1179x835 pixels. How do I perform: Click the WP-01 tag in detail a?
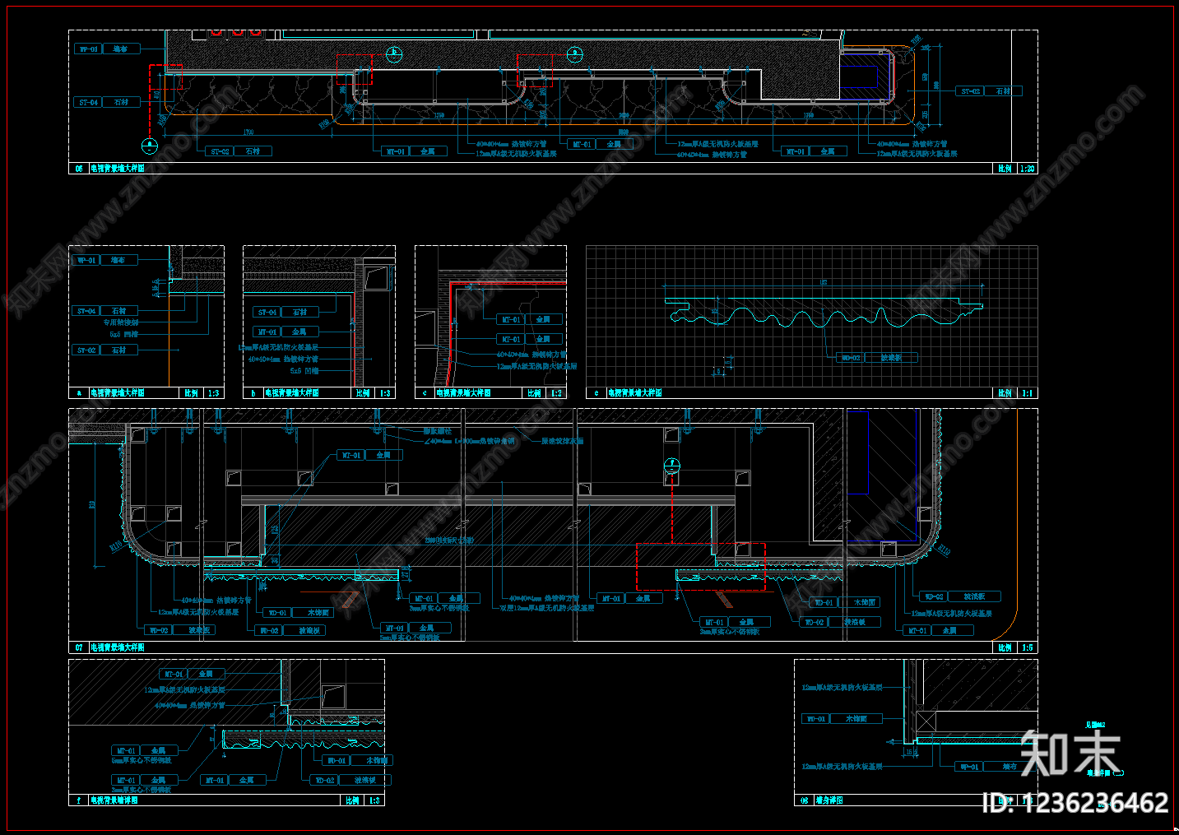click(x=86, y=260)
